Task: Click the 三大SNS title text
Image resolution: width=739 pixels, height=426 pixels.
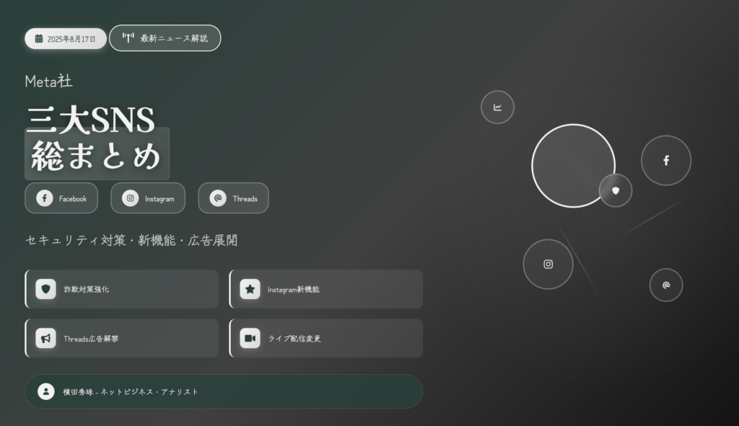Action: [x=90, y=120]
